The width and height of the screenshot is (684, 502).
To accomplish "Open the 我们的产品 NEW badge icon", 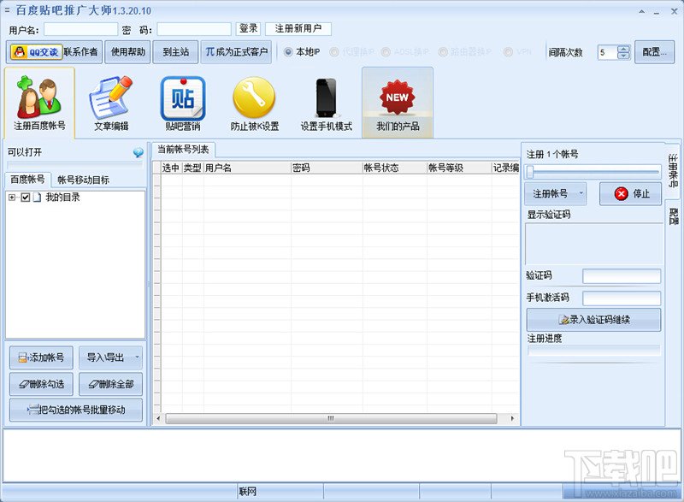I will pyautogui.click(x=398, y=103).
